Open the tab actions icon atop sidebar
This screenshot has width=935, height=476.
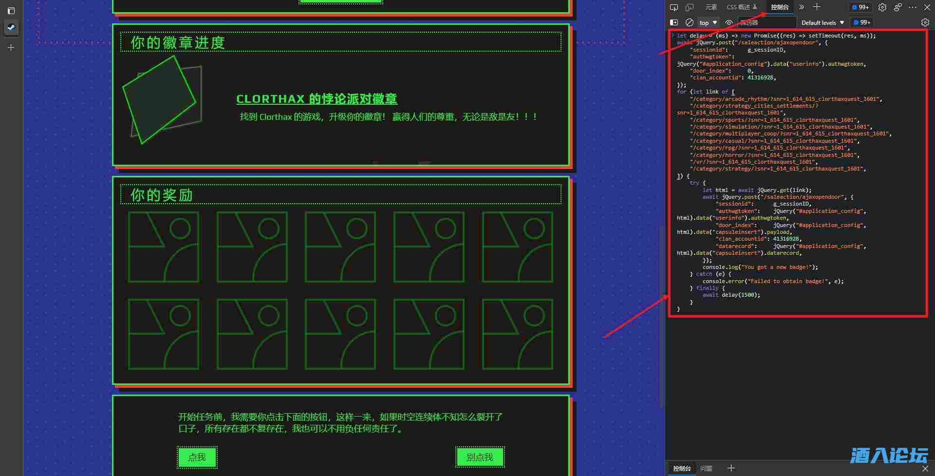pyautogui.click(x=11, y=10)
